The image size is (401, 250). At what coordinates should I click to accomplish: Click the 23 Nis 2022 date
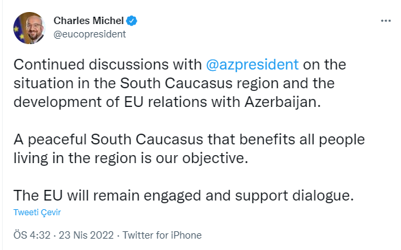point(86,235)
